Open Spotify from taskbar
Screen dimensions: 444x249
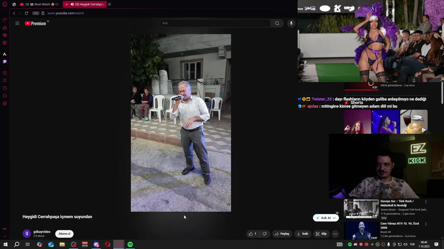(130, 245)
